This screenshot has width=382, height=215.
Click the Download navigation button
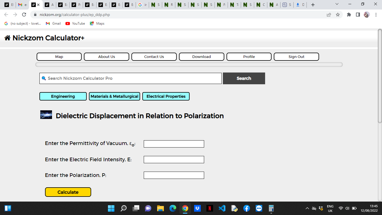202,57
